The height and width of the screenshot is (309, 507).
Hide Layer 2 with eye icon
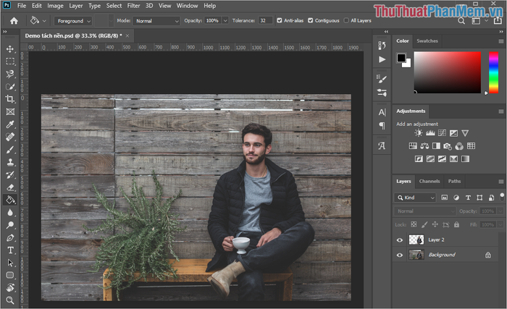tap(400, 240)
